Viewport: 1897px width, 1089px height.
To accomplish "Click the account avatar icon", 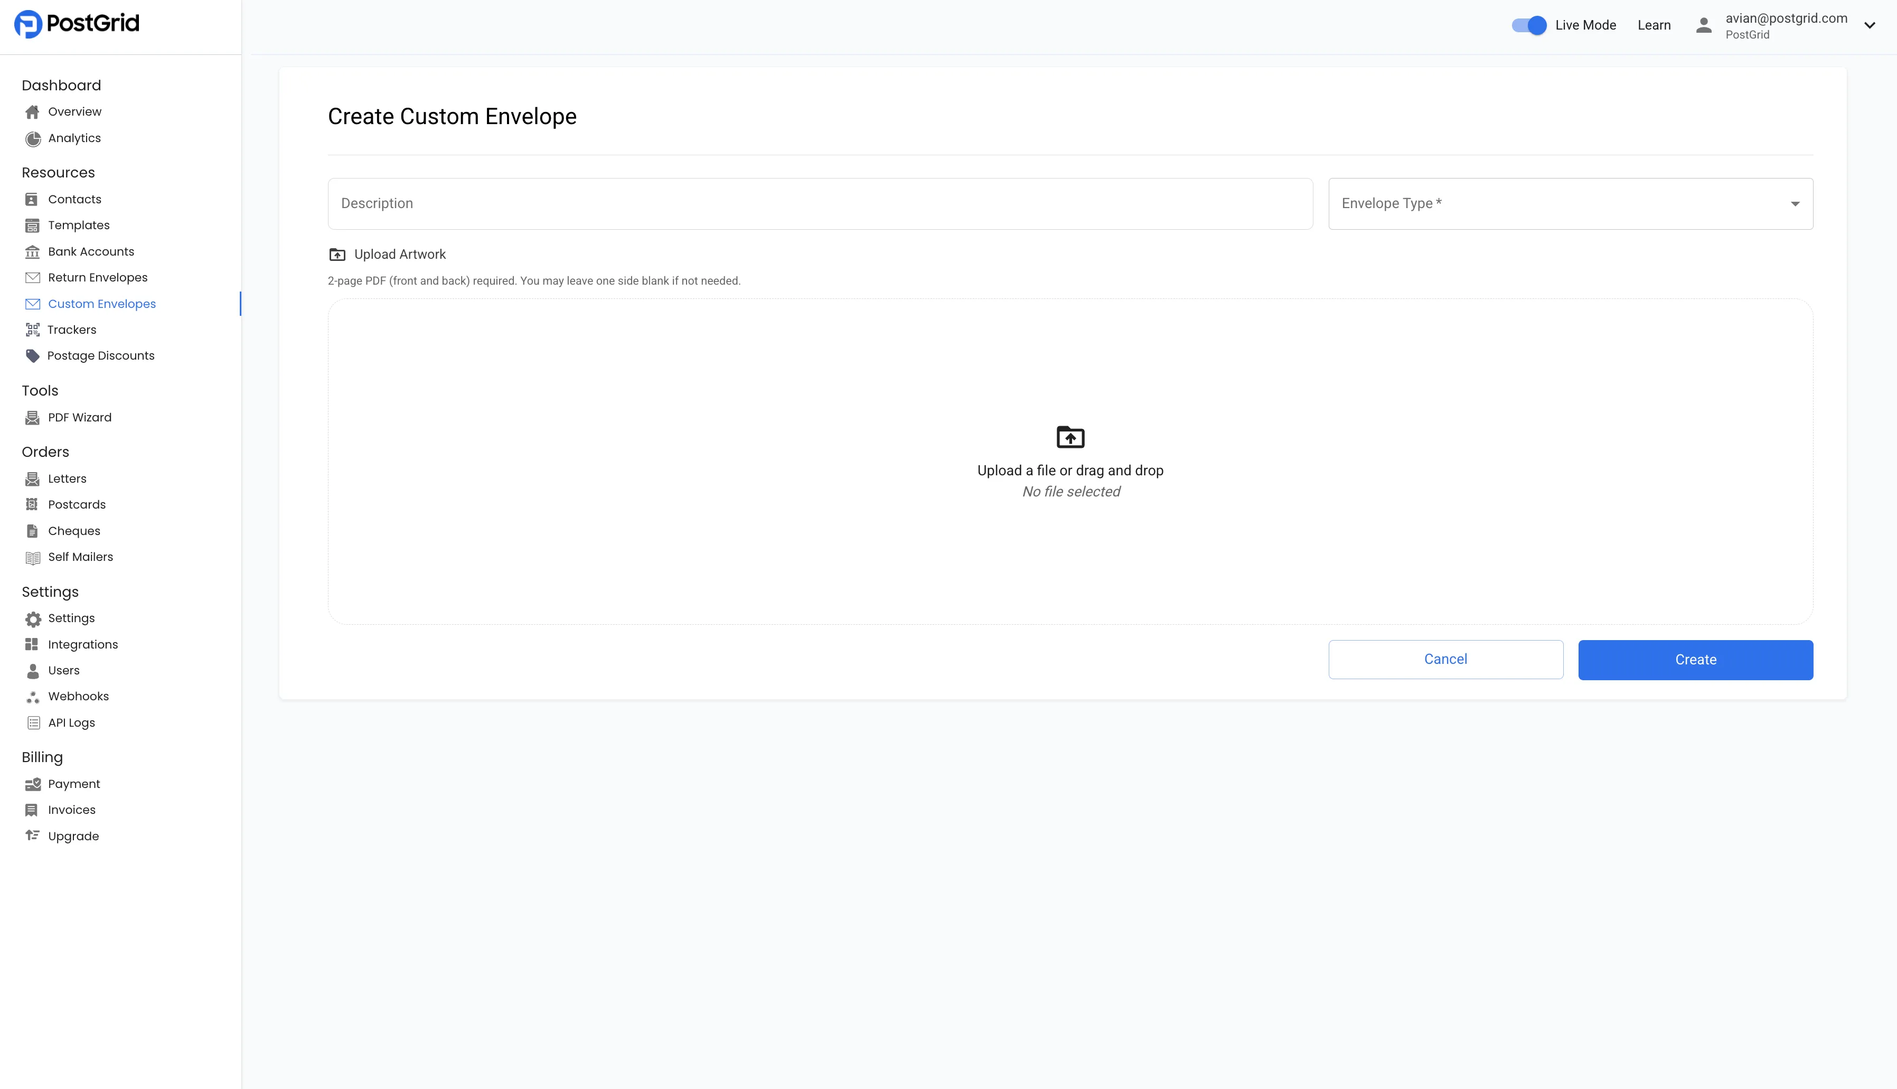I will coord(1703,25).
